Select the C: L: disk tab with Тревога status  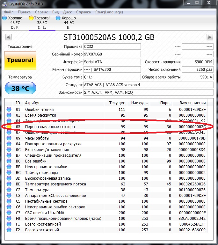coord(42,23)
